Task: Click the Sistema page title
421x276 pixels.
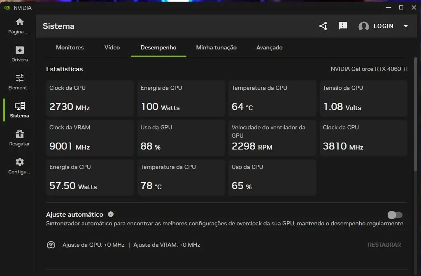Action: point(58,26)
